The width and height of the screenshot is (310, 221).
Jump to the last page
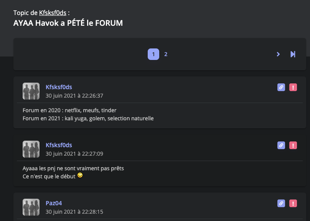click(x=293, y=54)
